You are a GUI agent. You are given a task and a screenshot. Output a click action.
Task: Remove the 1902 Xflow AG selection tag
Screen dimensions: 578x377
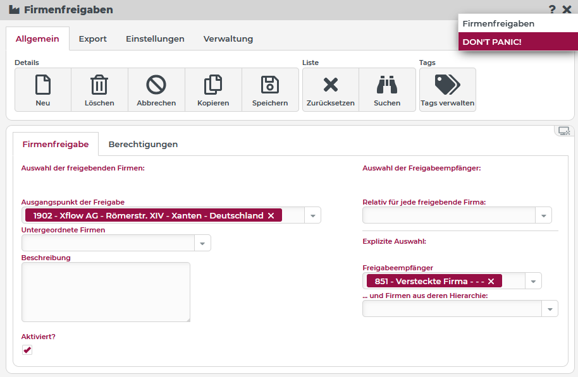coord(271,216)
